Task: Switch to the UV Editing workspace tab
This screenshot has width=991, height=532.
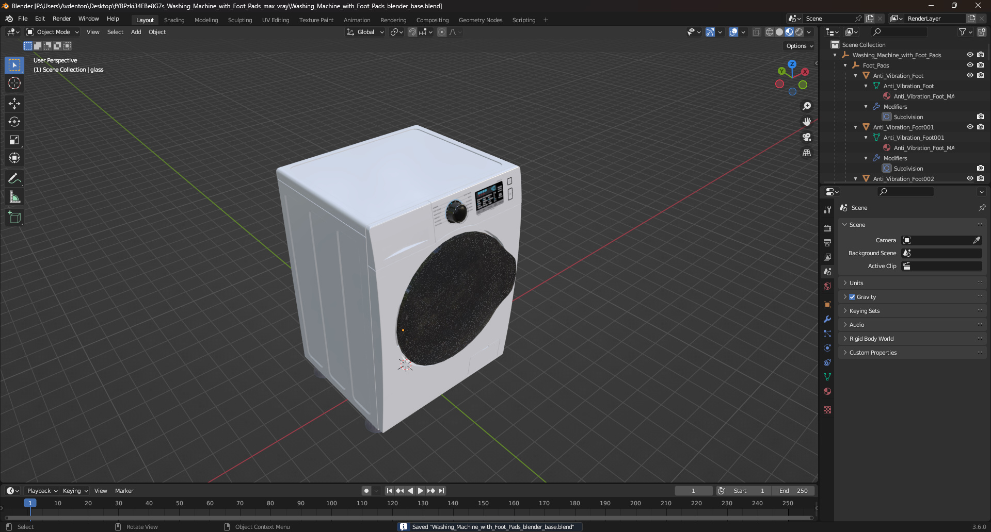Action: pos(276,20)
